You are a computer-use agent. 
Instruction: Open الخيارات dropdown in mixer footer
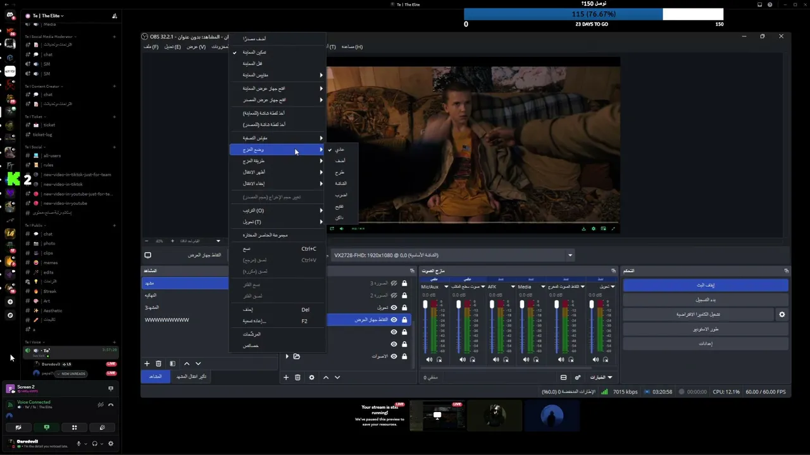601,377
